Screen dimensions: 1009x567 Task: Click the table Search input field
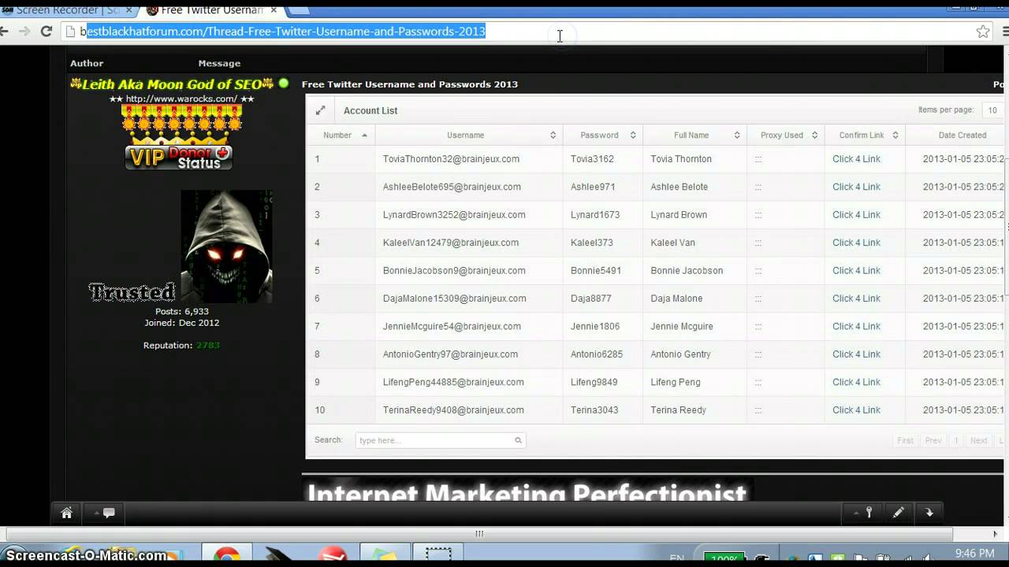click(440, 440)
